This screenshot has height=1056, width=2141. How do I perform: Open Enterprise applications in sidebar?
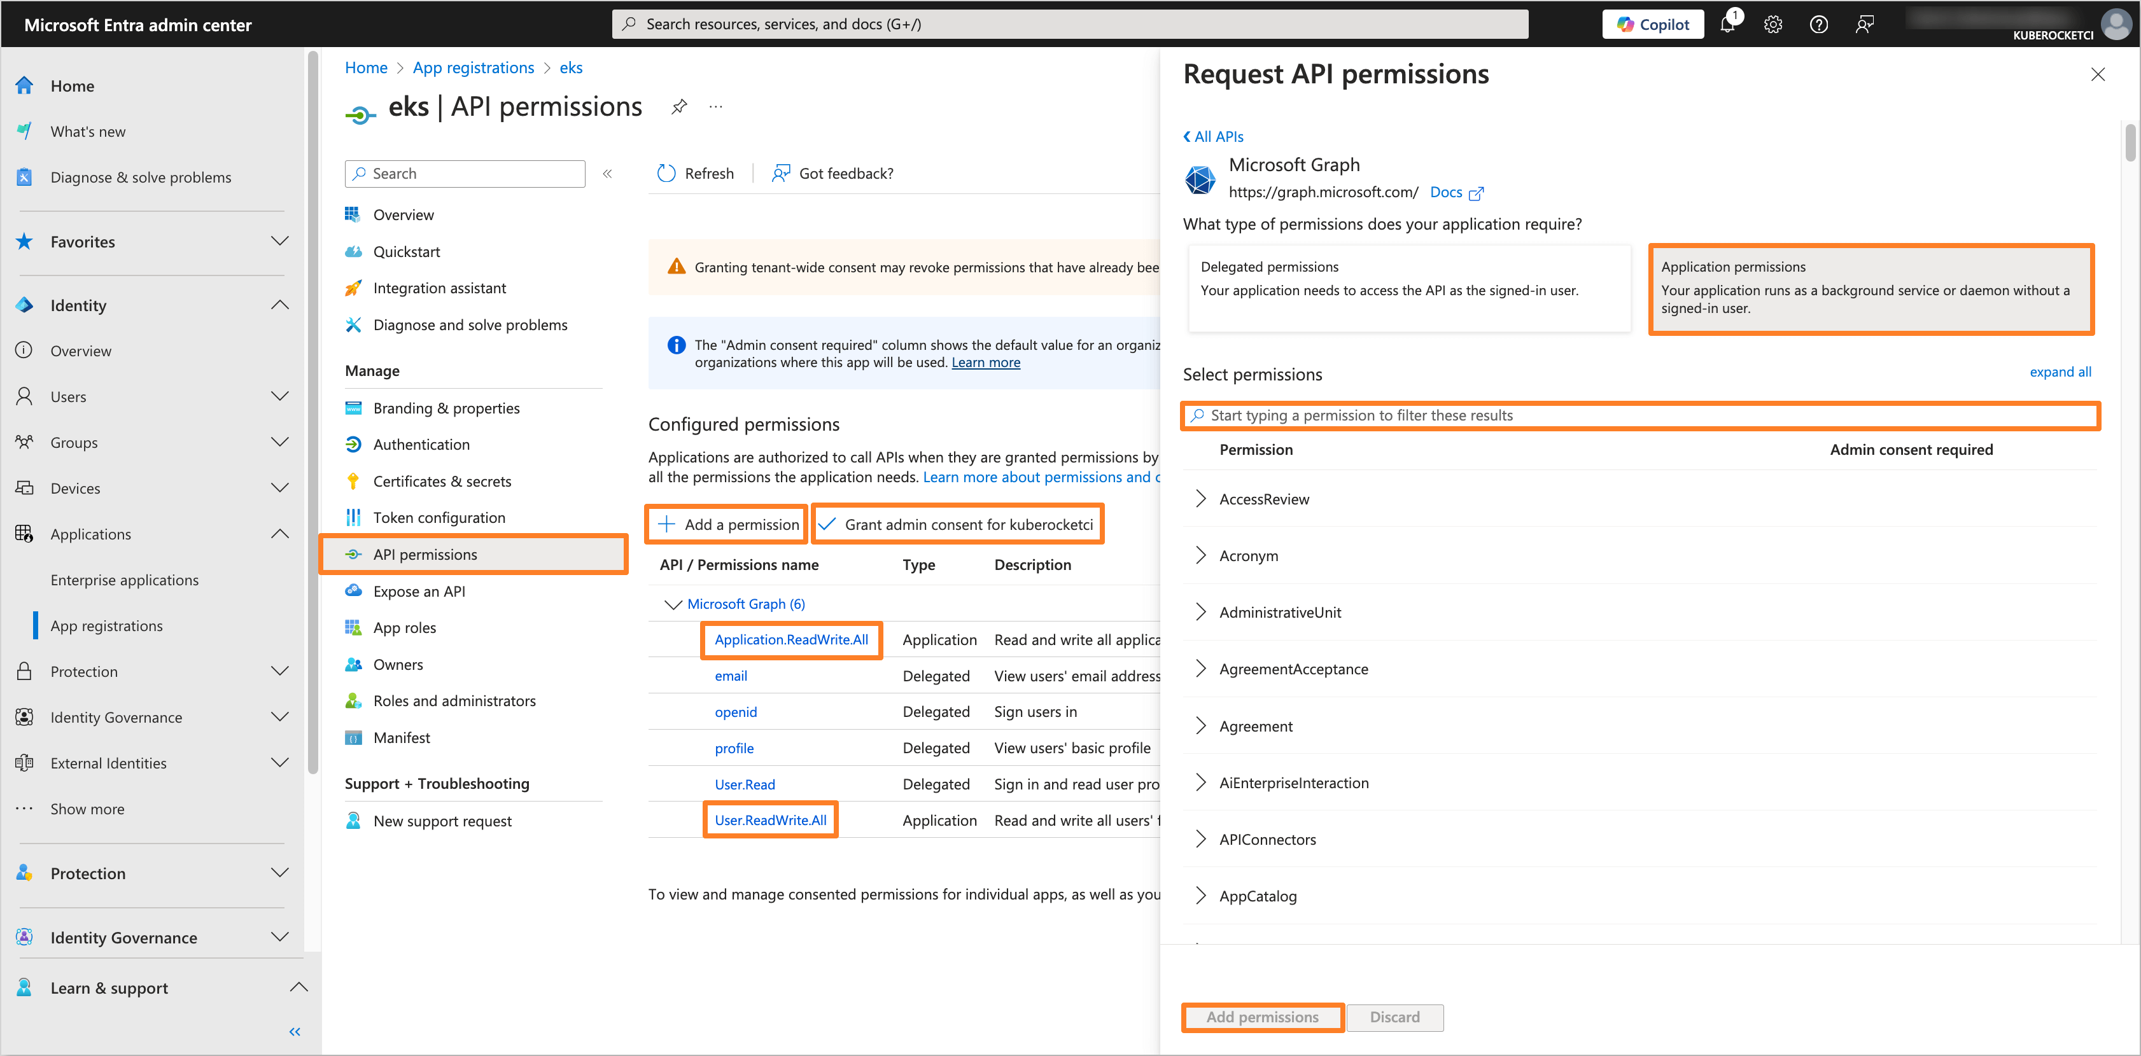click(x=125, y=579)
